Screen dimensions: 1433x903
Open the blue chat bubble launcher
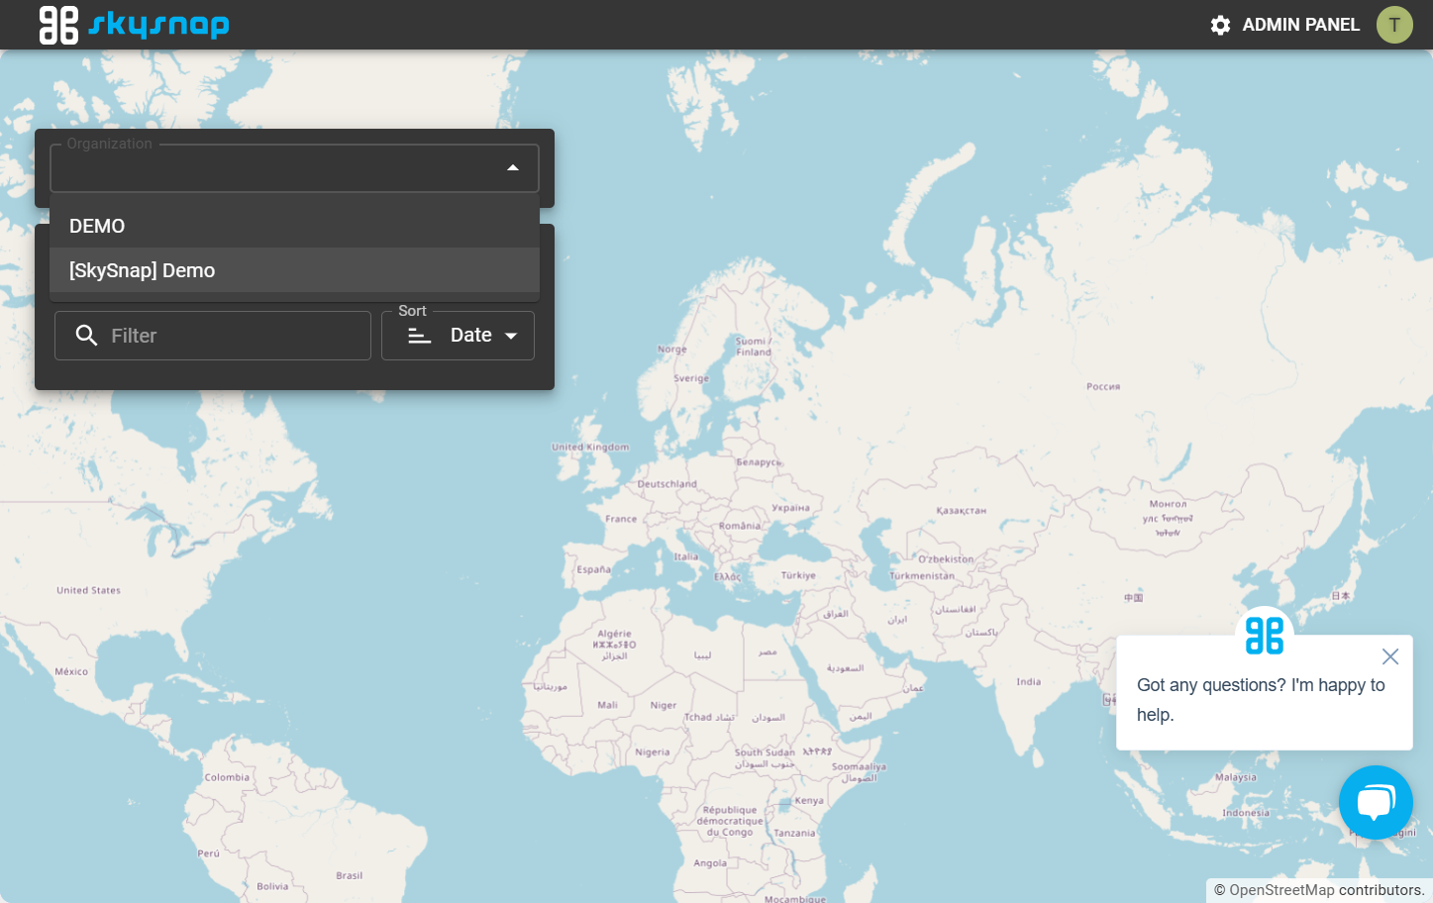click(x=1376, y=802)
